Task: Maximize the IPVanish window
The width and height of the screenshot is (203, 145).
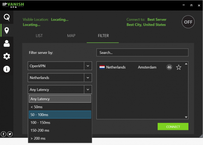Action: pyautogui.click(x=191, y=5)
